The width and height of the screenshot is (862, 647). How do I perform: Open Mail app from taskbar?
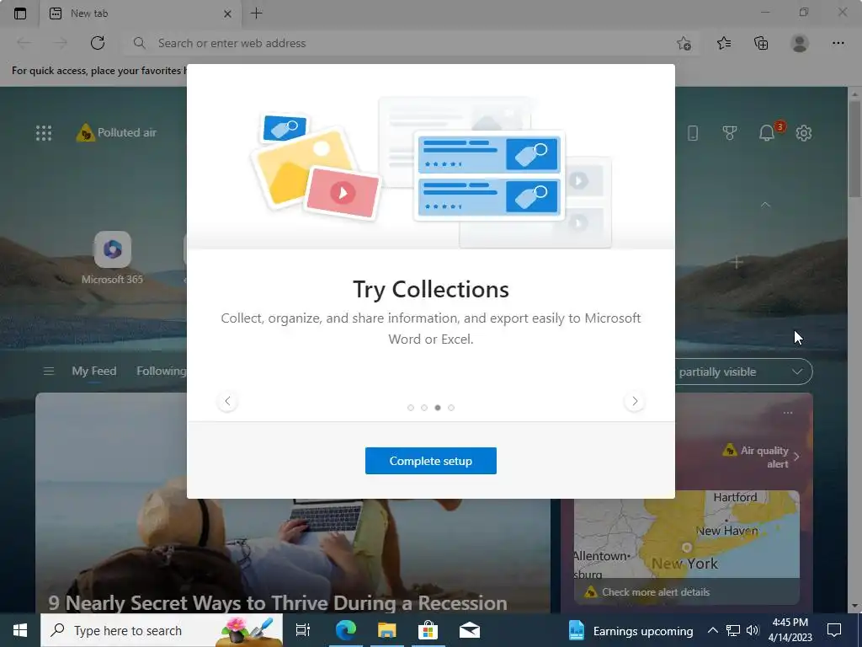470,630
